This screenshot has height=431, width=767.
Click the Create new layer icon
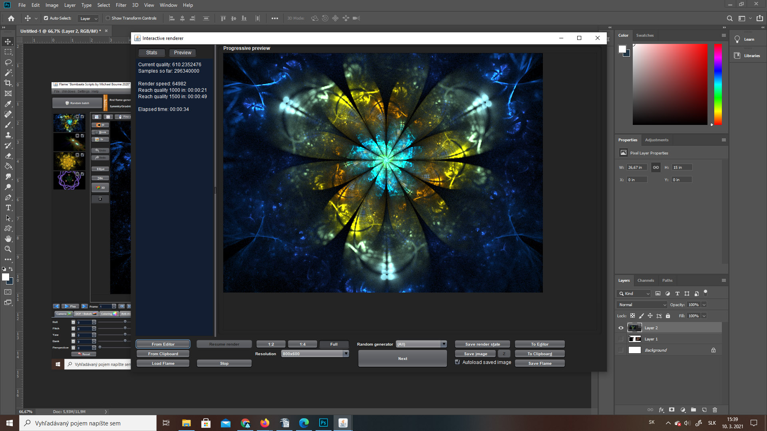(x=704, y=410)
